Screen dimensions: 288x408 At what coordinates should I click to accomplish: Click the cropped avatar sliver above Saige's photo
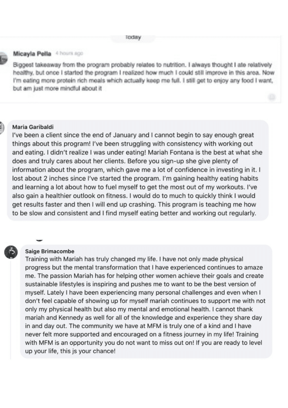[39, 240]
